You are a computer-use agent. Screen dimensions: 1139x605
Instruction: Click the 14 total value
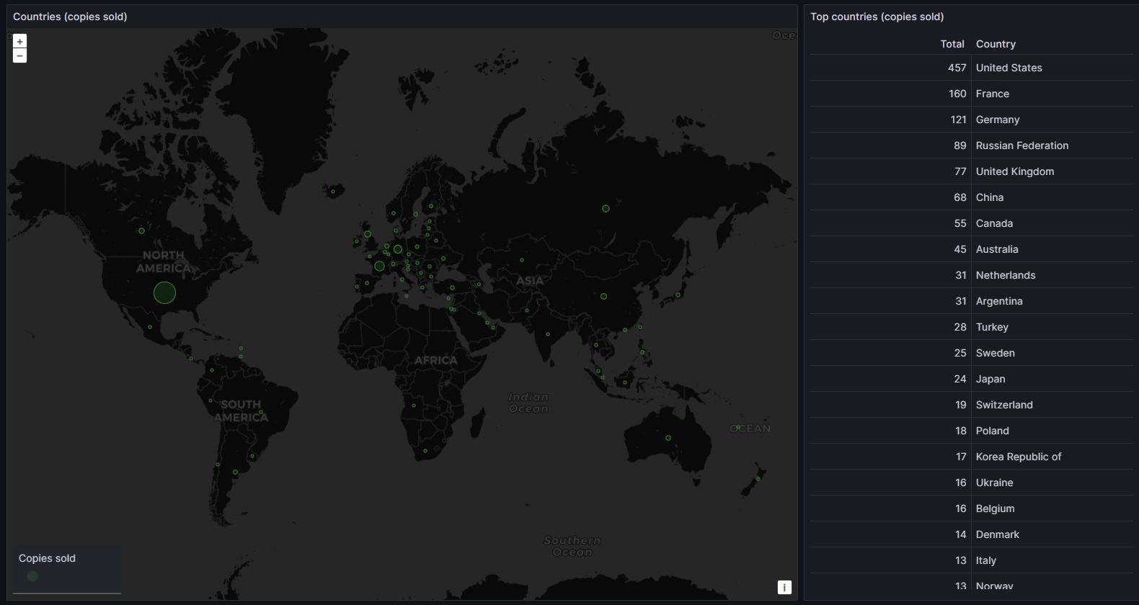click(x=960, y=534)
